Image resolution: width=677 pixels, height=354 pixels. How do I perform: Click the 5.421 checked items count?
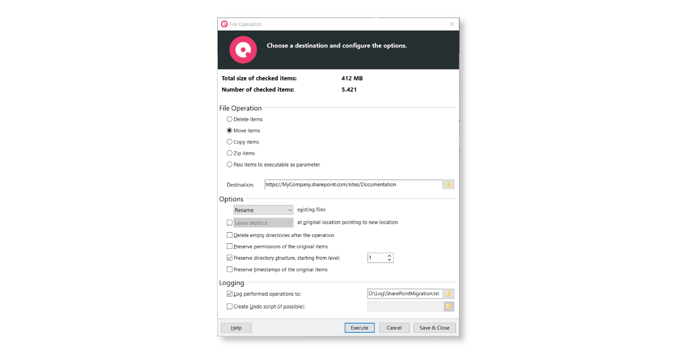pos(349,90)
